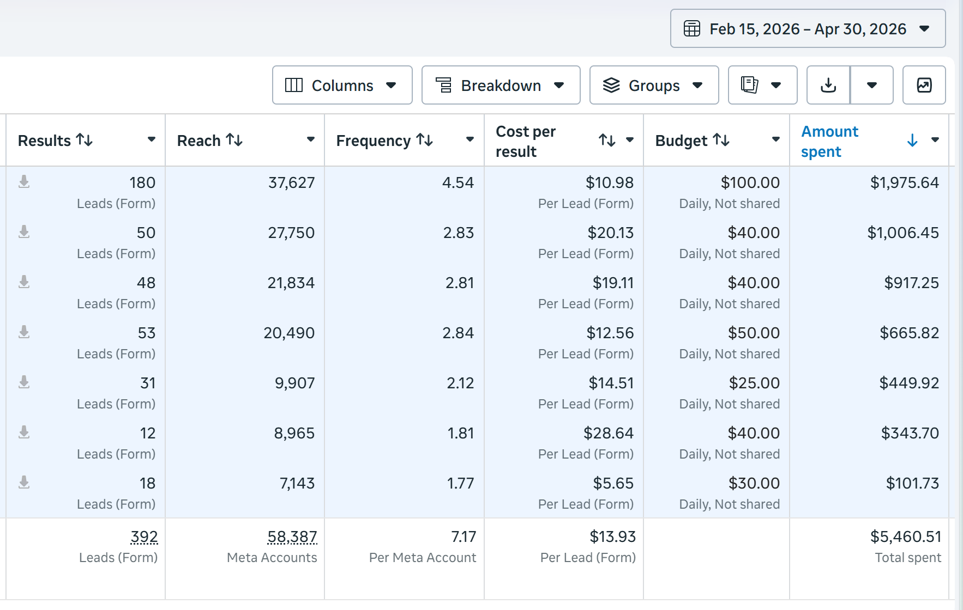Open the charts view icon button
The width and height of the screenshot is (963, 610).
click(924, 85)
